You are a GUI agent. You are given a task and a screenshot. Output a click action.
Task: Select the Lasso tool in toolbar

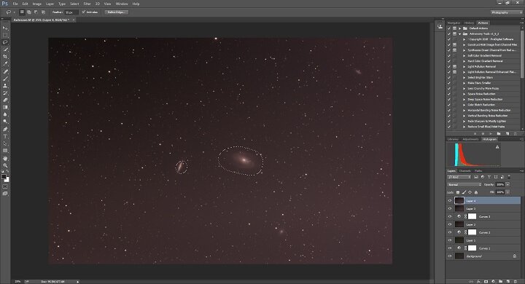click(x=5, y=42)
